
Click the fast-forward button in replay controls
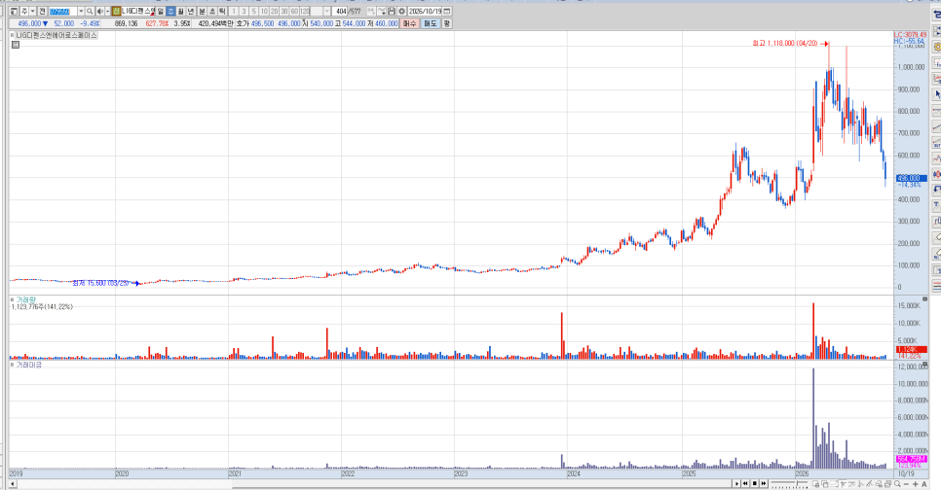(764, 483)
